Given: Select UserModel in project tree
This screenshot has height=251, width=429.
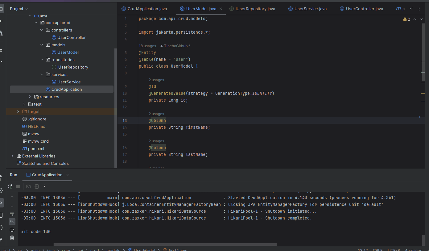Looking at the screenshot, I should pos(68,52).
